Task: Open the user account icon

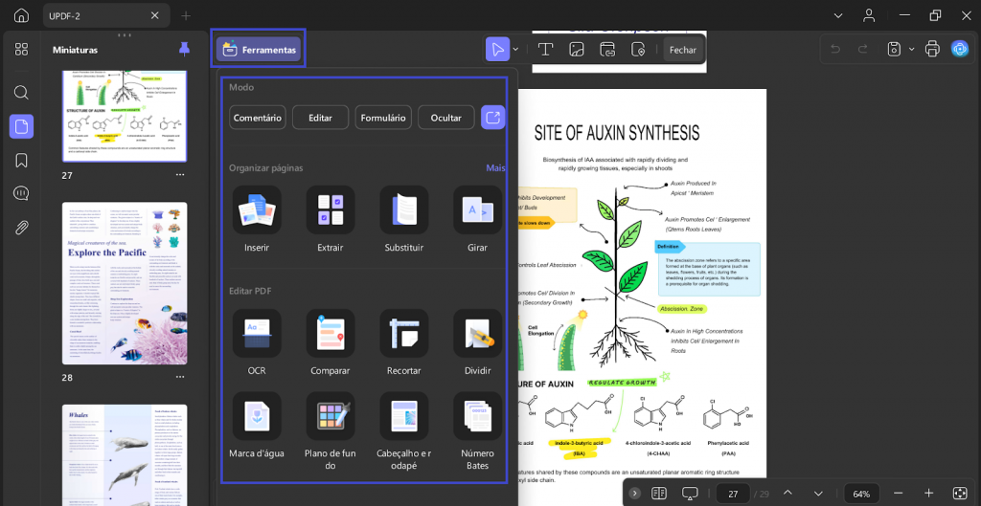Action: 869,15
